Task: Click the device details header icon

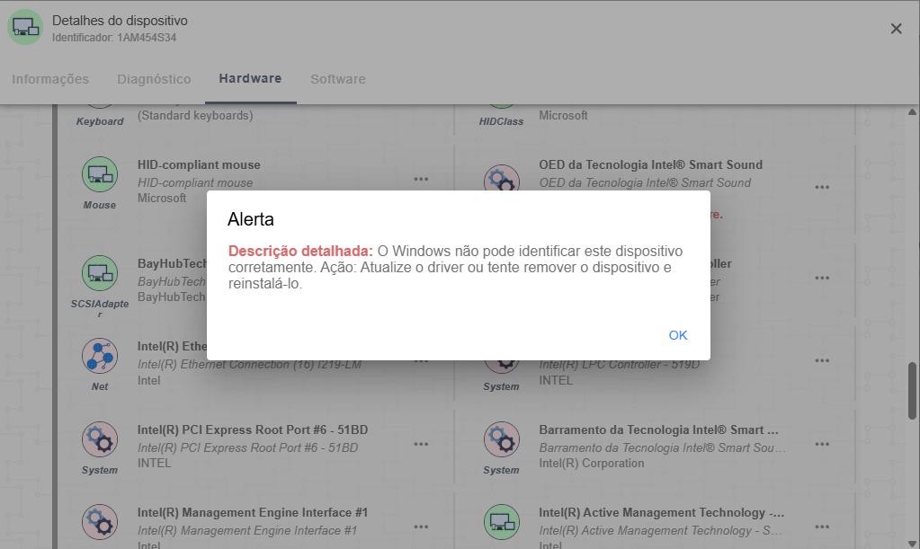Action: 25,28
